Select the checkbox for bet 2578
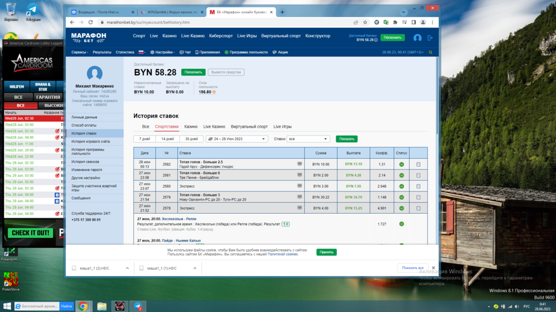556x312 pixels. [x=419, y=208]
